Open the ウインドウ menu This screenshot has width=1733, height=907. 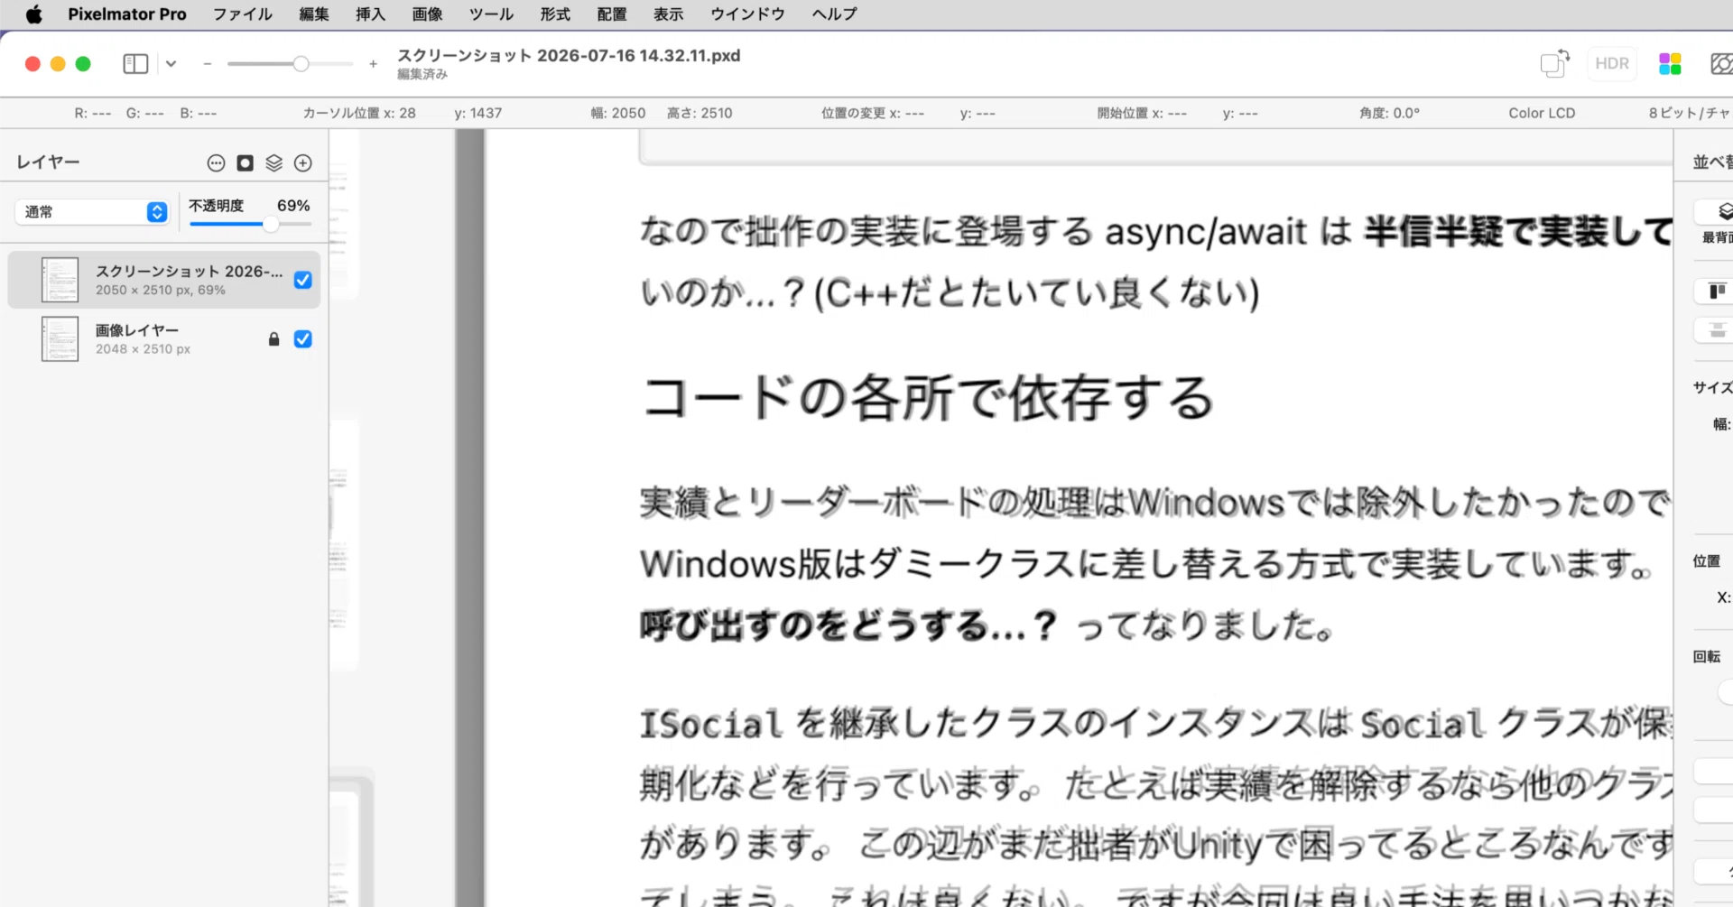click(x=747, y=14)
